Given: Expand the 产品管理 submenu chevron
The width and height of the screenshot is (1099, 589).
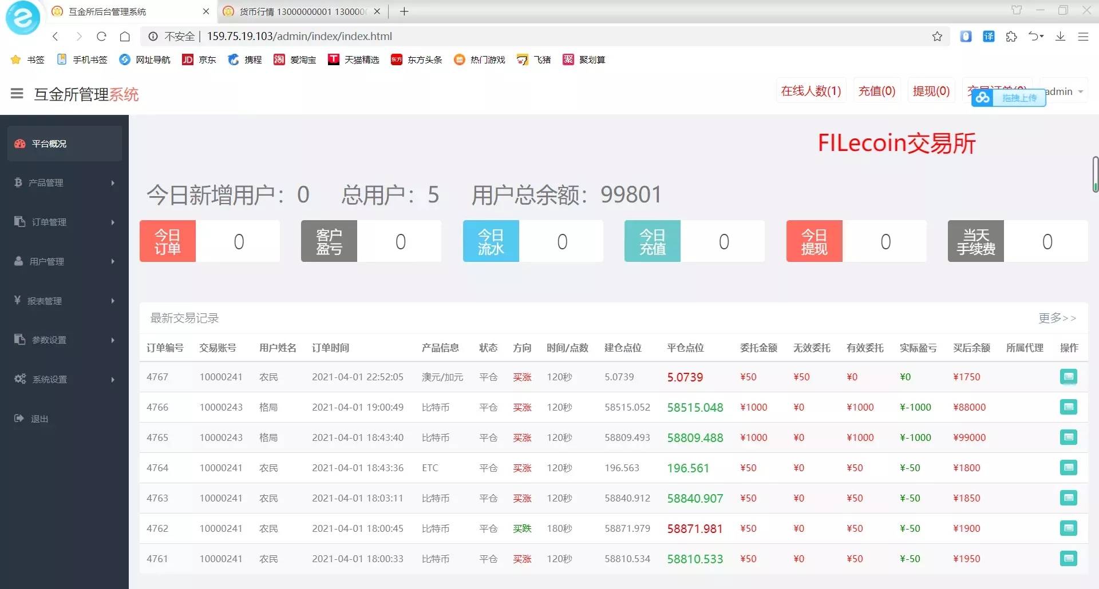Looking at the screenshot, I should point(112,182).
